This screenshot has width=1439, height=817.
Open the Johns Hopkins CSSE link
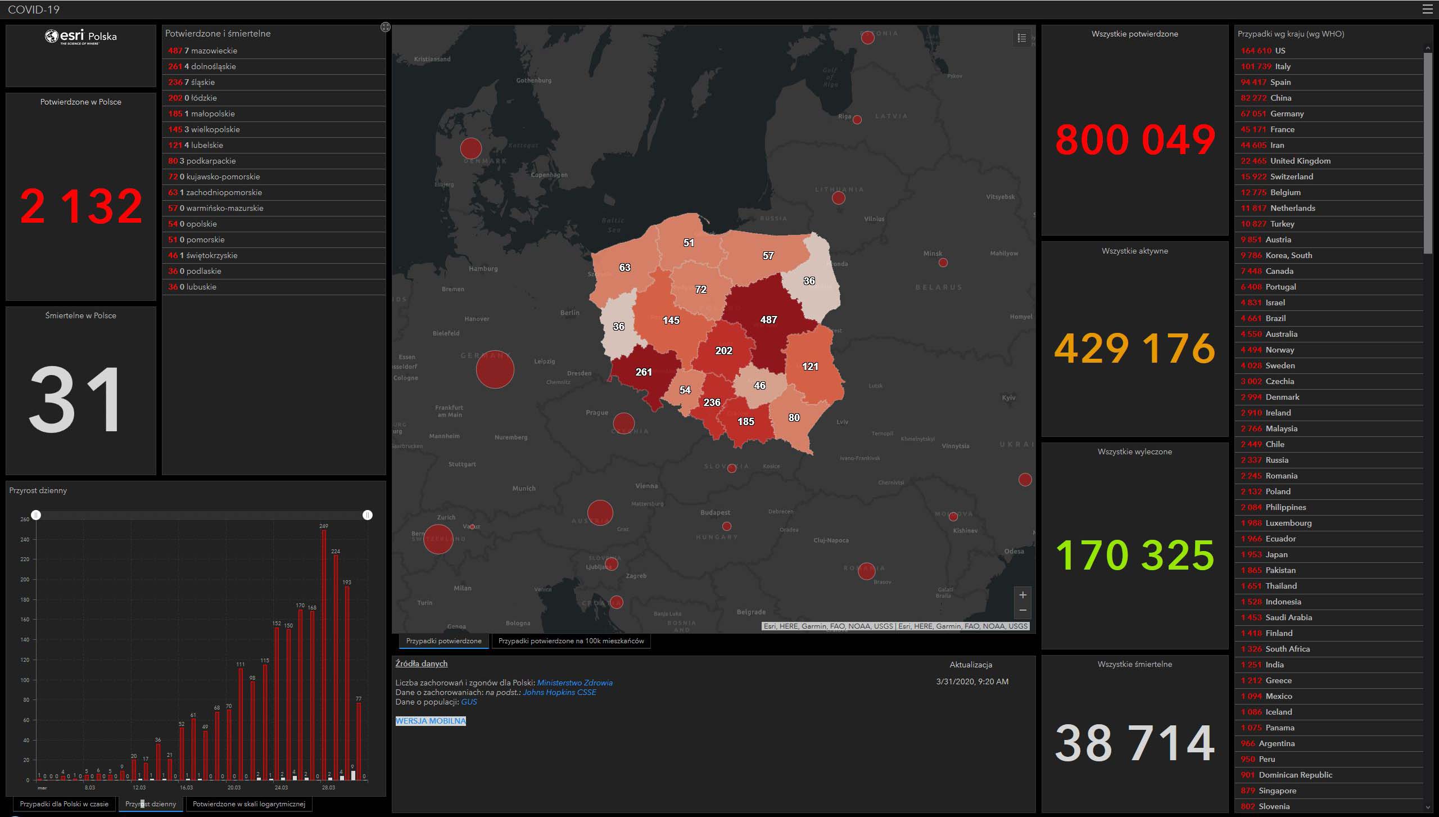(x=559, y=692)
